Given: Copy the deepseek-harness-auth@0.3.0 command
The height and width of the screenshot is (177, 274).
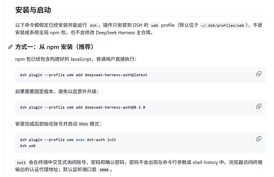Looking at the screenshot, I should coord(258,106).
